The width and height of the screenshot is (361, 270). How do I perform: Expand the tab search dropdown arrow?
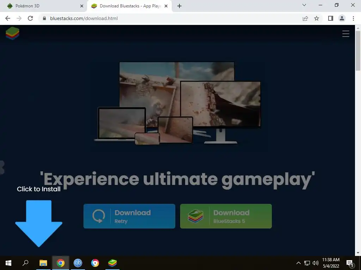coord(304,5)
